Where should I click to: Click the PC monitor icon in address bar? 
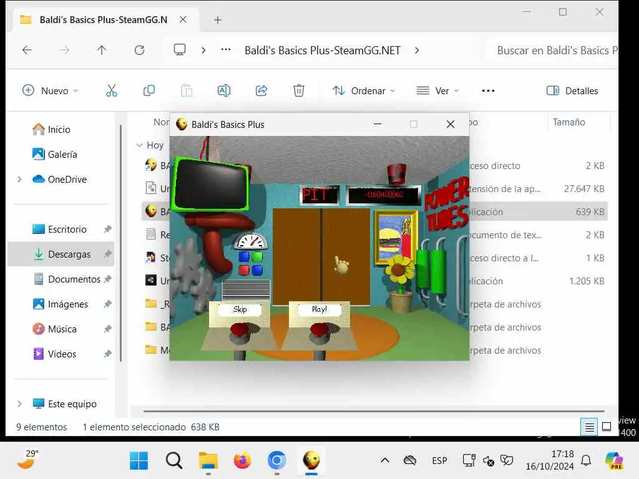180,50
